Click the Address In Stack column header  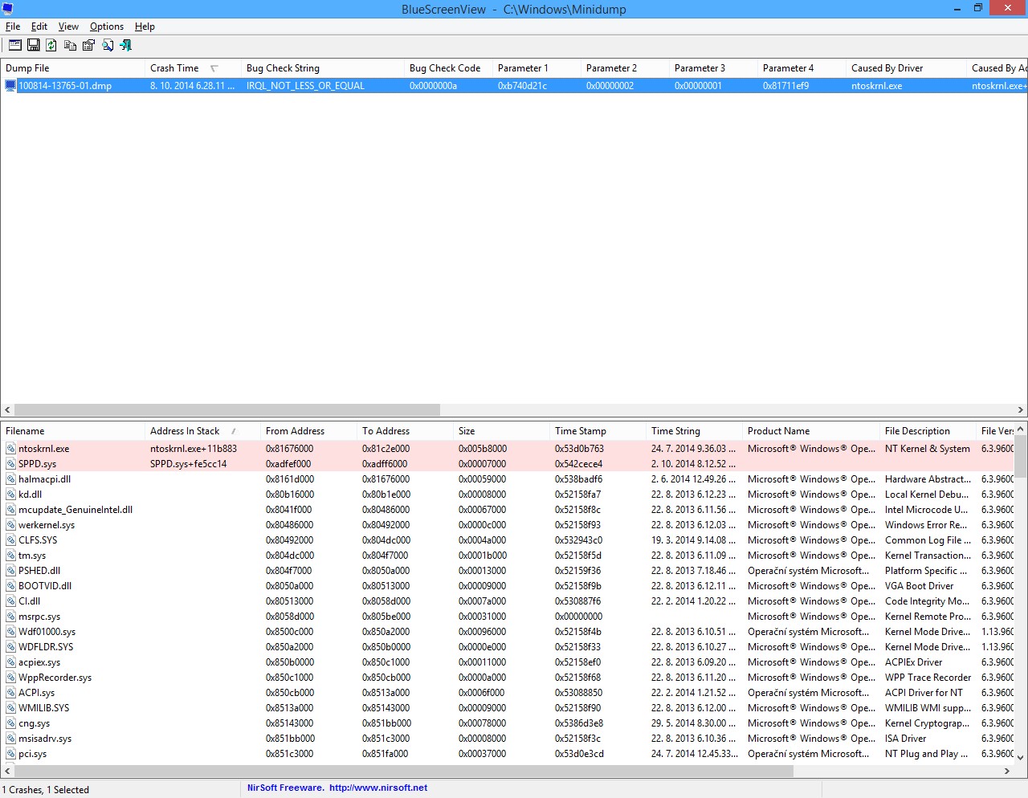(x=203, y=431)
